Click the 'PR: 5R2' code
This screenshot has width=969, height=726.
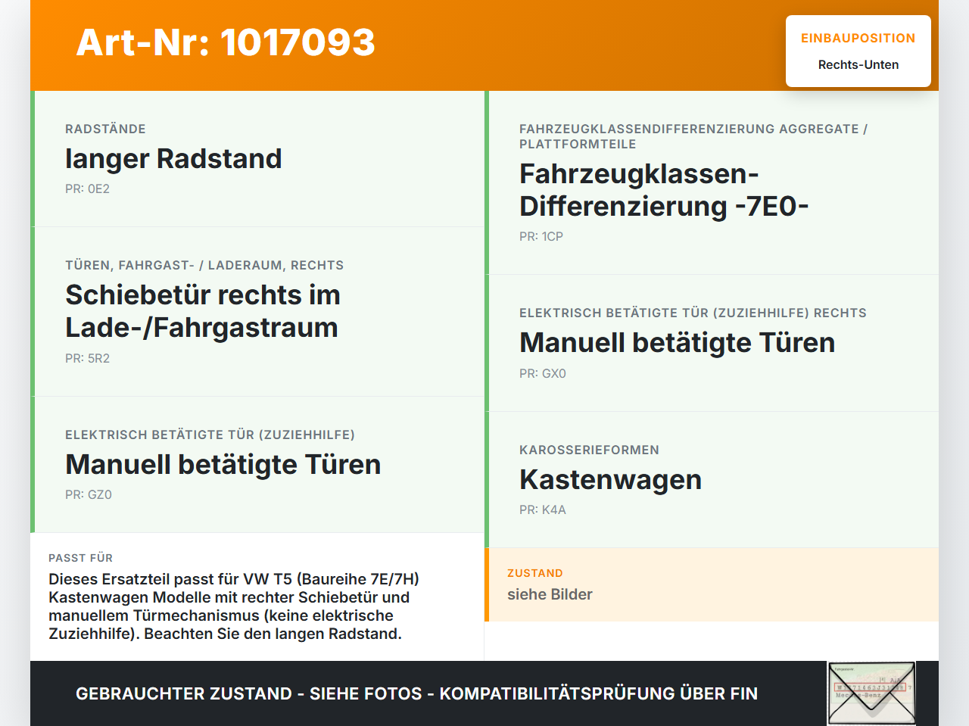[x=87, y=359]
